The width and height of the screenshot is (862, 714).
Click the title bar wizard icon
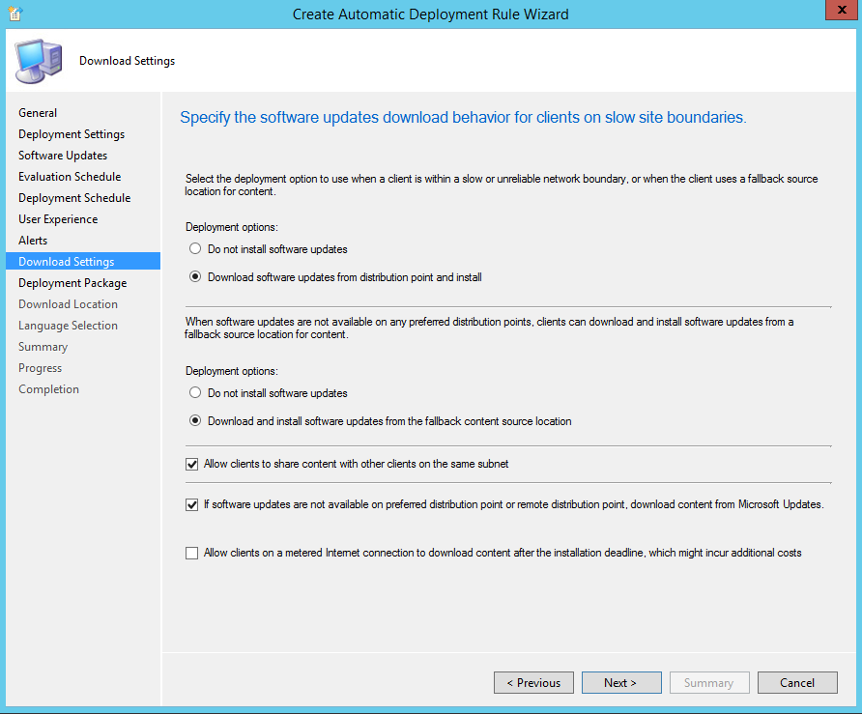pyautogui.click(x=14, y=14)
